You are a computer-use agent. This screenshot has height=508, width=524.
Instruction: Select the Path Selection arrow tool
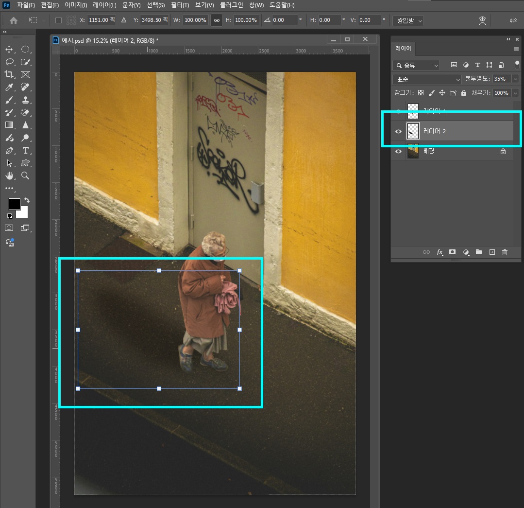tap(9, 163)
